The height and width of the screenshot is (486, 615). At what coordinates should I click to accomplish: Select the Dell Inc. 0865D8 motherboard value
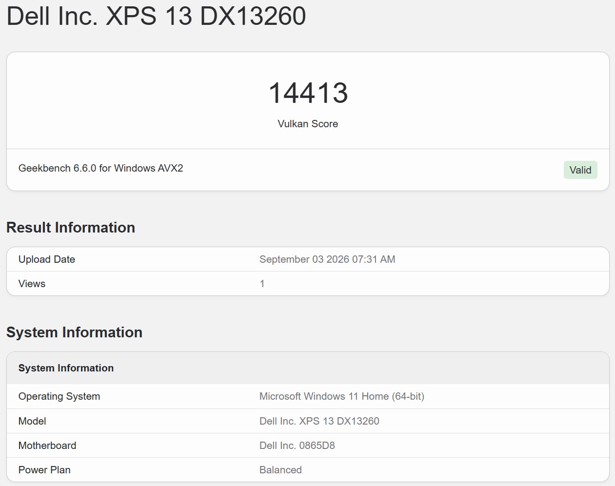click(297, 446)
